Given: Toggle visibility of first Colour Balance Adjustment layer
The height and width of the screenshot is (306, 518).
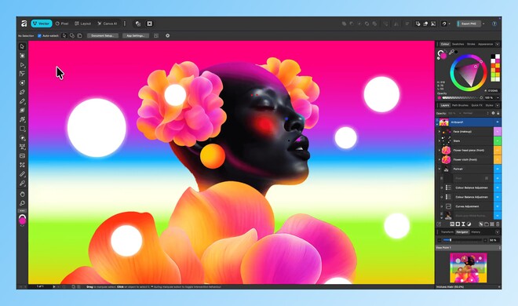Looking at the screenshot, I should tap(497, 188).
